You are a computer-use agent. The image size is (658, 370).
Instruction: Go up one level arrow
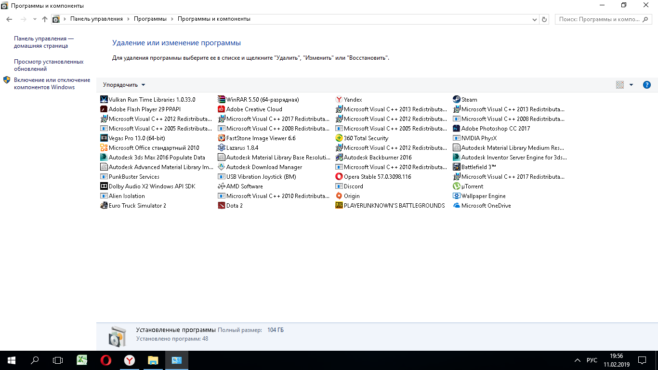(x=45, y=19)
